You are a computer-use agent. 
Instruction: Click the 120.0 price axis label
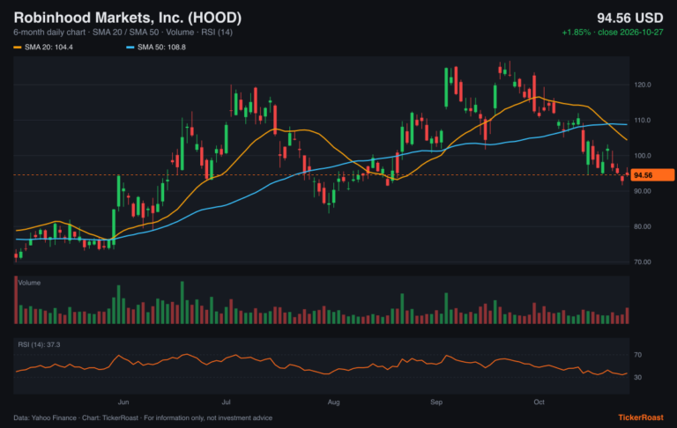643,85
